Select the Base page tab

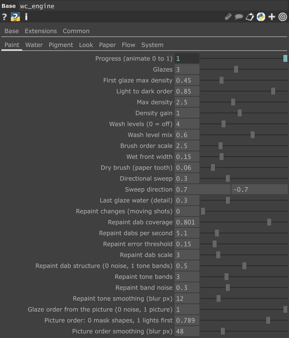pyautogui.click(x=12, y=31)
